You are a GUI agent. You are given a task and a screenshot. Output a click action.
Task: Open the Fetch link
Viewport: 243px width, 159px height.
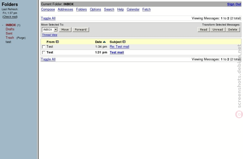pos(146,9)
